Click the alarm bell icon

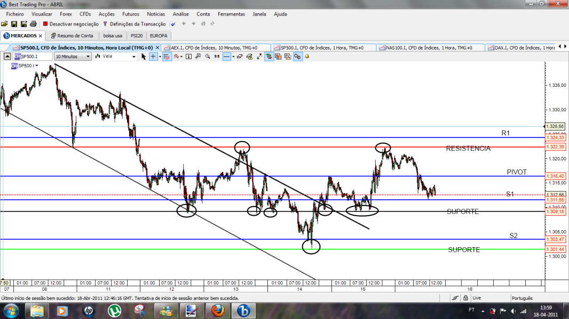point(307,56)
